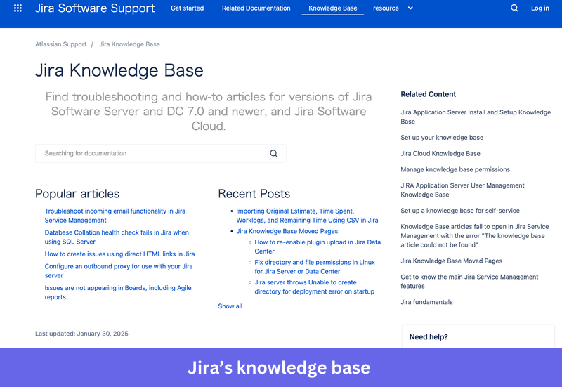
Task: Click the Jira Knowledge Base page title
Action: (x=119, y=70)
